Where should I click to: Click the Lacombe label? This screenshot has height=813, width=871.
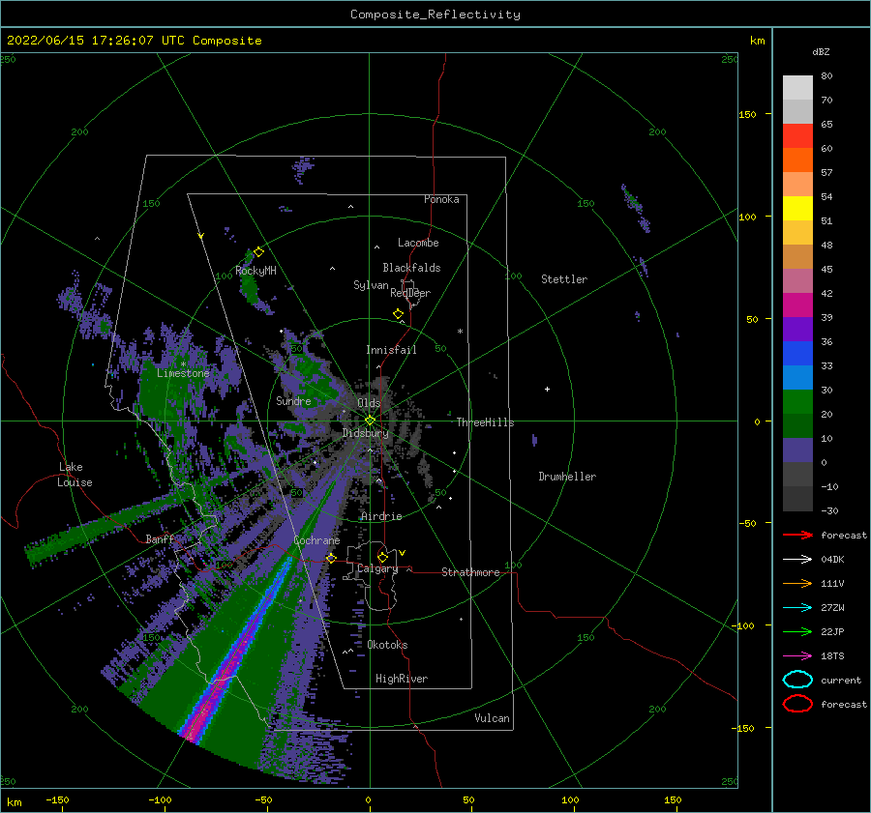point(418,243)
